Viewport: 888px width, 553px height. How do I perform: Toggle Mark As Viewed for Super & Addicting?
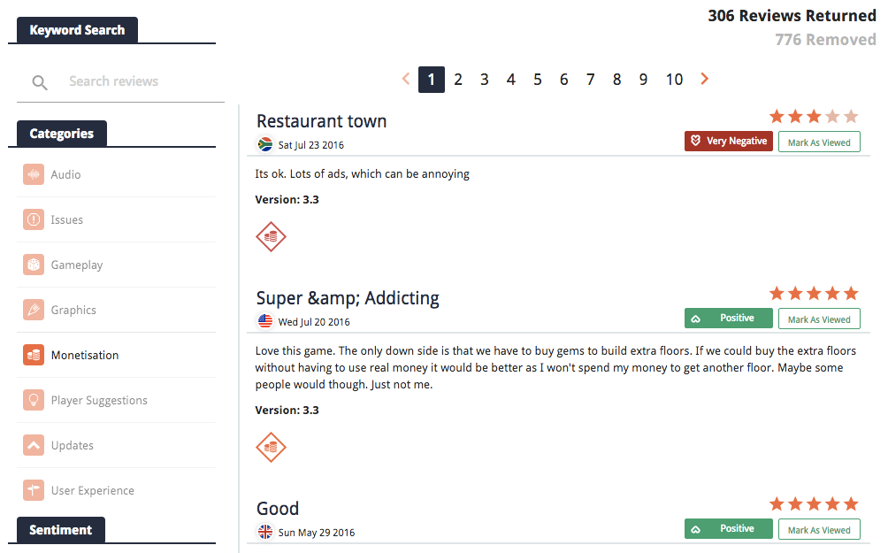pos(819,319)
